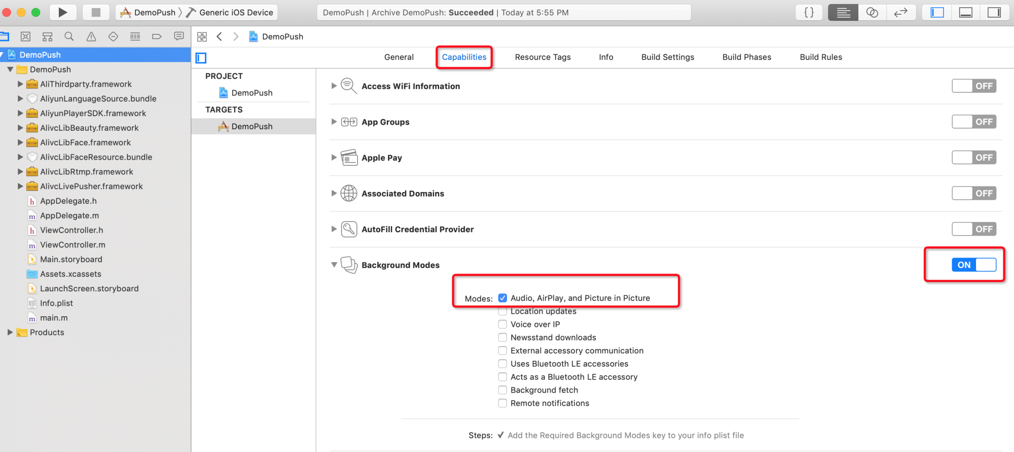Expand the Associated Domains section

point(334,193)
